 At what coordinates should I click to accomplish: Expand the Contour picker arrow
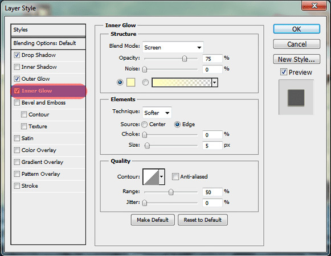coord(161,177)
